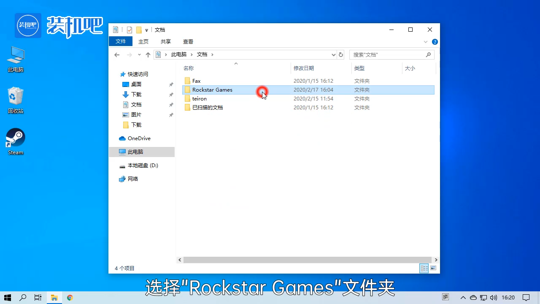This screenshot has width=540, height=304.
Task: Open the Recycle Bin (回收站) on desktop
Action: click(x=15, y=96)
